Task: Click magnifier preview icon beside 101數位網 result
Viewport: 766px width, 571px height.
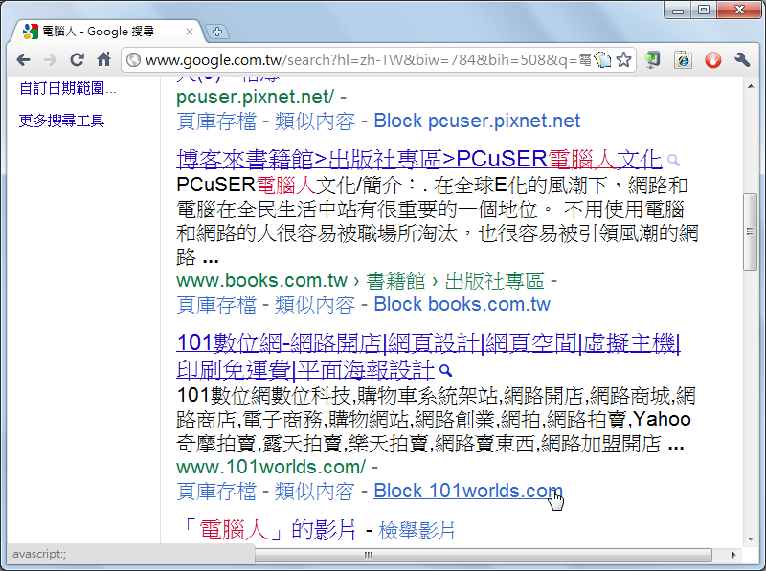Action: coord(445,371)
